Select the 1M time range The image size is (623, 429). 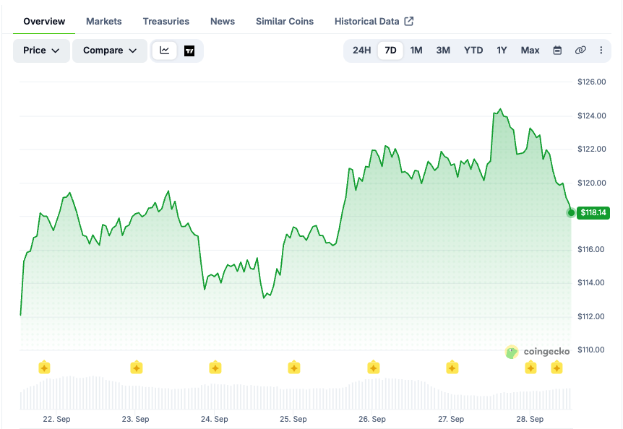click(416, 51)
